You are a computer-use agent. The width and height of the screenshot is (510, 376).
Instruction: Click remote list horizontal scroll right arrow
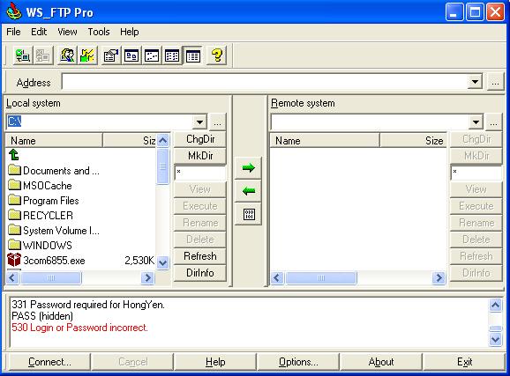[439, 277]
